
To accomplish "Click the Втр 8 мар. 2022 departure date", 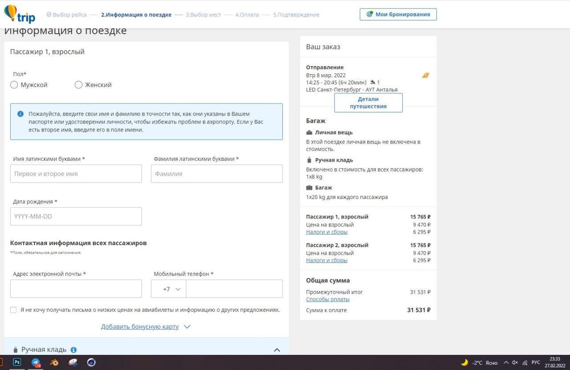I will (326, 75).
